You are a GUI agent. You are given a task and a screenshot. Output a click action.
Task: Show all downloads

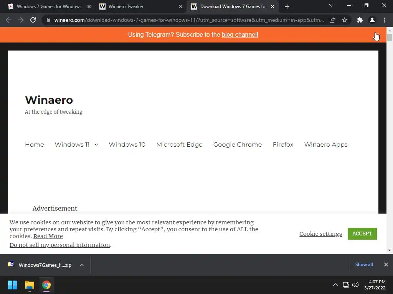pos(364,265)
